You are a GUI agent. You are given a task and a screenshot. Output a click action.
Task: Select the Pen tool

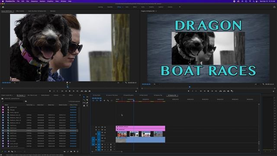(87, 103)
